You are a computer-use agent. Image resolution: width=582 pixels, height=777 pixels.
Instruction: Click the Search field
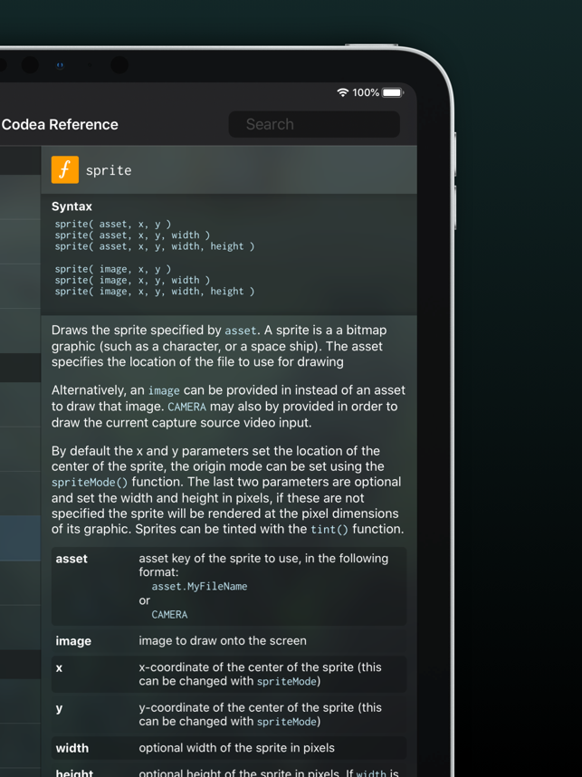314,124
